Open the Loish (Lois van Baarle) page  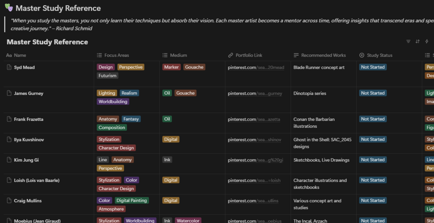point(37,180)
